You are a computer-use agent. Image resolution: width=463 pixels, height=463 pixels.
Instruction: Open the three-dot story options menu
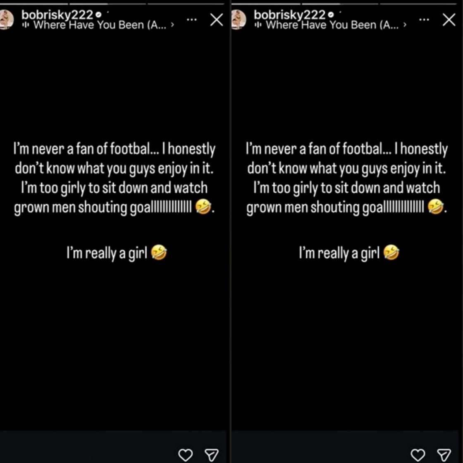click(191, 19)
